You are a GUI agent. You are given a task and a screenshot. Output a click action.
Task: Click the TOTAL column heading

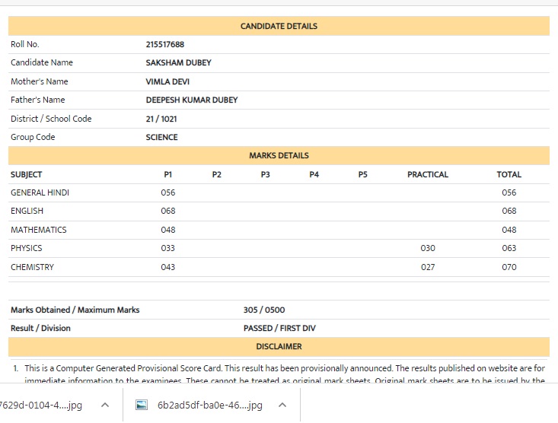click(509, 175)
